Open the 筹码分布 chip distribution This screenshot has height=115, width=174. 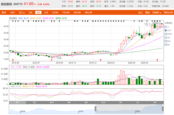tap(168, 12)
